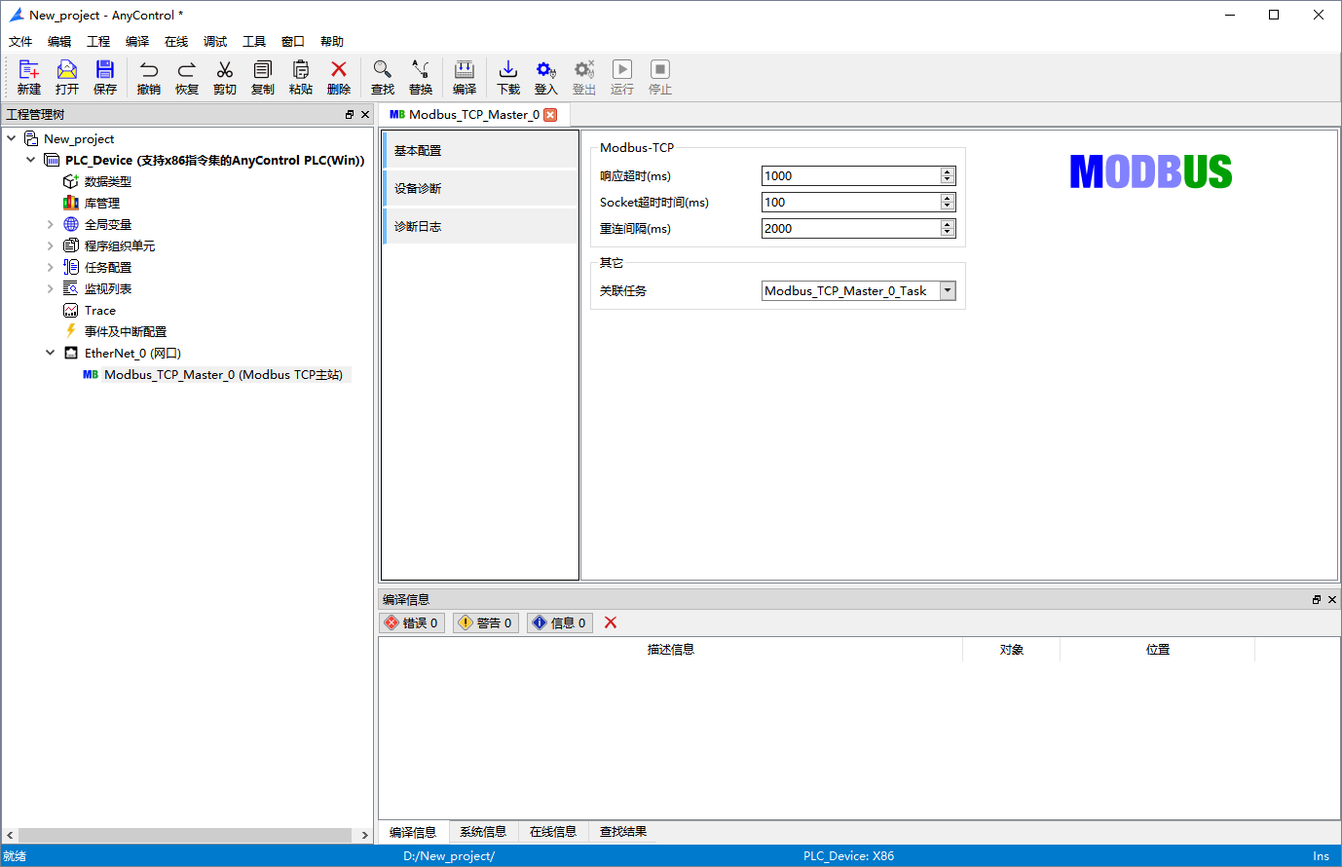Open the 关联任务 dropdown
This screenshot has width=1342, height=867.
click(948, 290)
